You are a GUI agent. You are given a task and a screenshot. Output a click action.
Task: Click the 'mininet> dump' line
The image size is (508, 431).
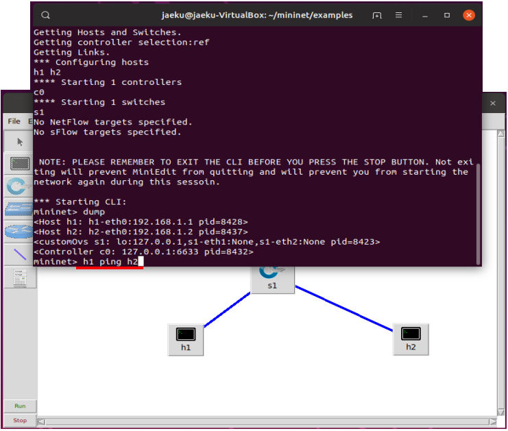pyautogui.click(x=69, y=212)
